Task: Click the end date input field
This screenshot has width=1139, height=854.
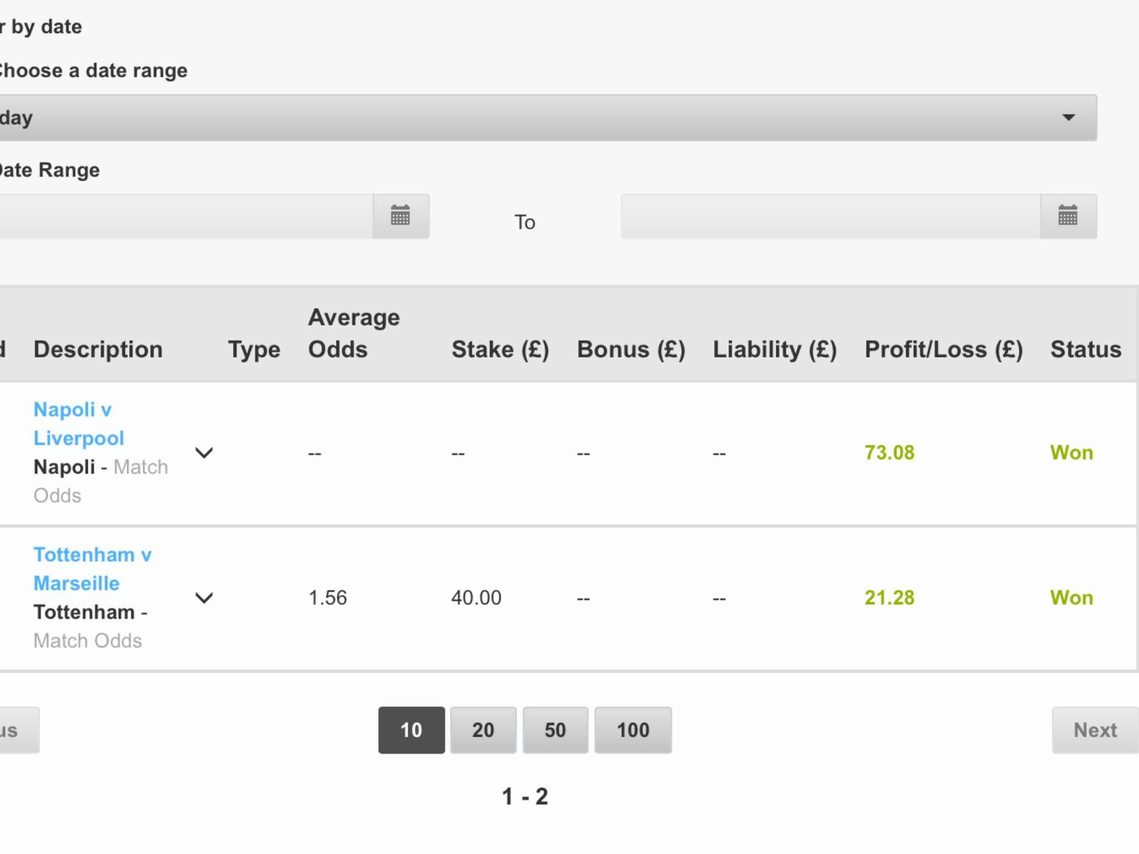Action: (830, 216)
